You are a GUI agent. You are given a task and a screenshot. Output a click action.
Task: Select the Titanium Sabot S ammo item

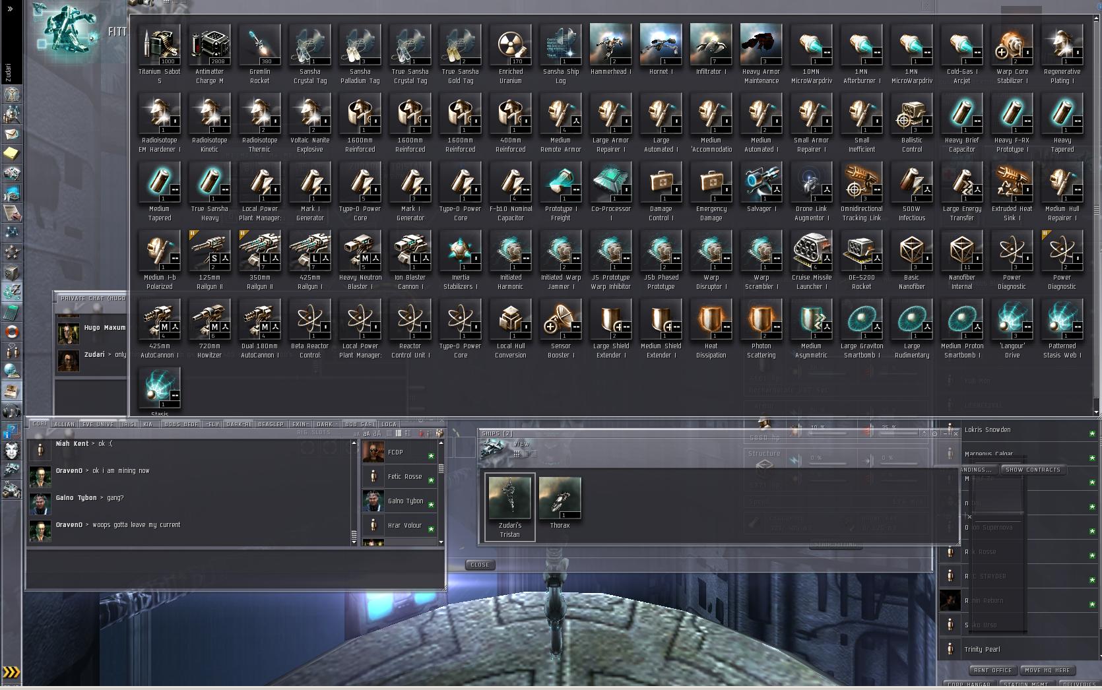tap(159, 55)
